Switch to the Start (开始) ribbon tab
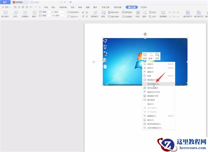Image resolution: width=208 pixels, height=152 pixels. tap(46, 7)
